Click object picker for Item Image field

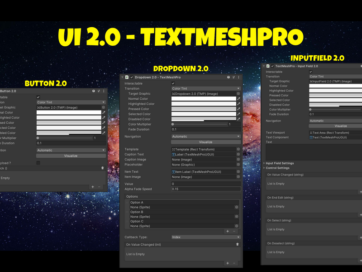click(x=238, y=177)
